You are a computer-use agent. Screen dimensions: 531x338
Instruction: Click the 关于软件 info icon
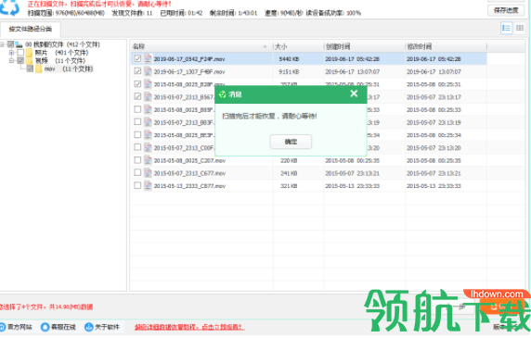[x=89, y=327]
